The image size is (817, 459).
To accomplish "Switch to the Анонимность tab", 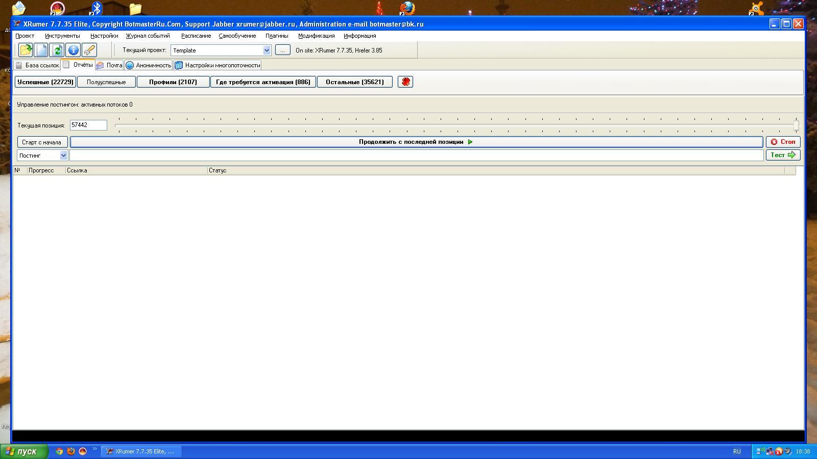I will [149, 65].
